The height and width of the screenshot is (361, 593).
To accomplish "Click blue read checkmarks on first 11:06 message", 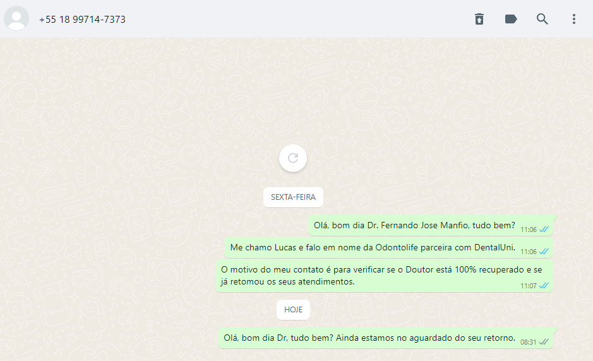I will [544, 229].
